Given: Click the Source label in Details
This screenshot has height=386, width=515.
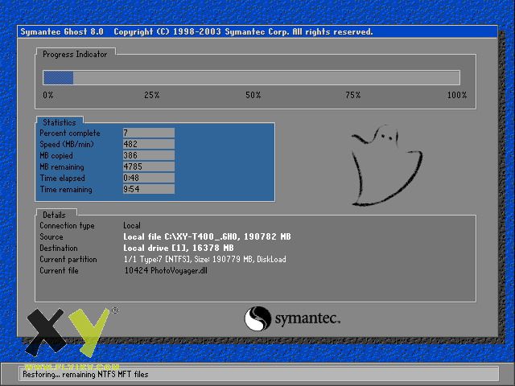Looking at the screenshot, I should click(x=51, y=236).
